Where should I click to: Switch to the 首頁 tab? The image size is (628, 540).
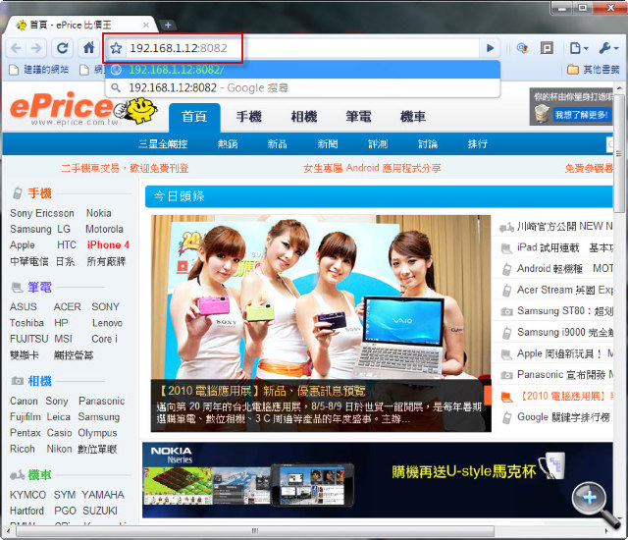[194, 117]
